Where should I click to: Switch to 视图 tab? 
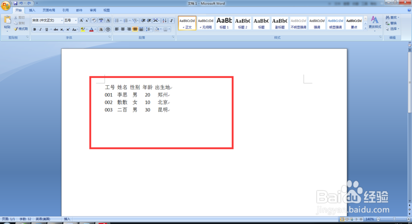tap(106, 10)
